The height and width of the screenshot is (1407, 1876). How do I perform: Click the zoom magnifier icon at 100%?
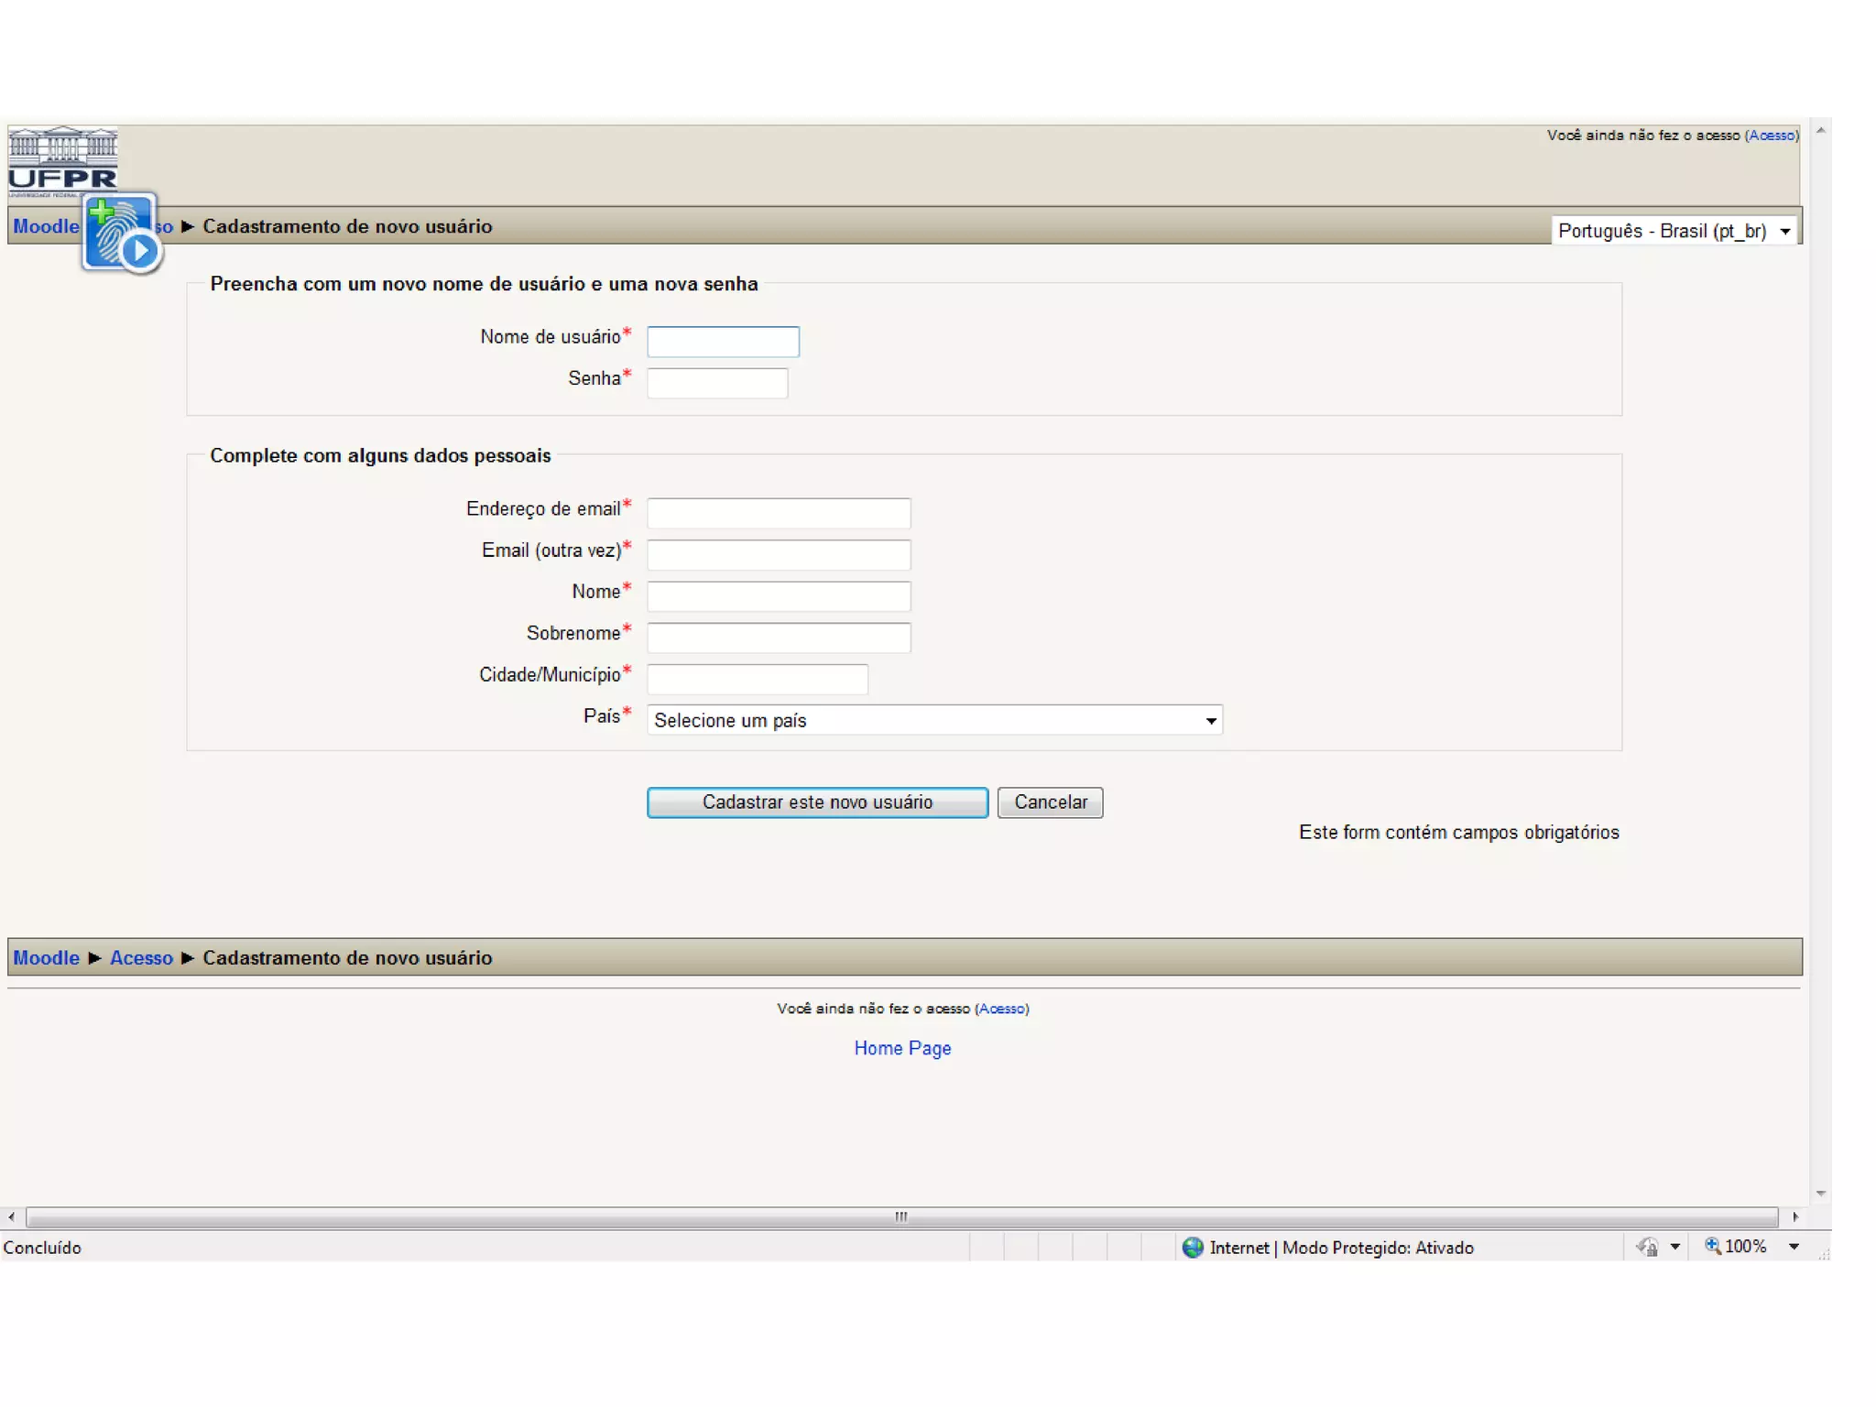(1712, 1246)
